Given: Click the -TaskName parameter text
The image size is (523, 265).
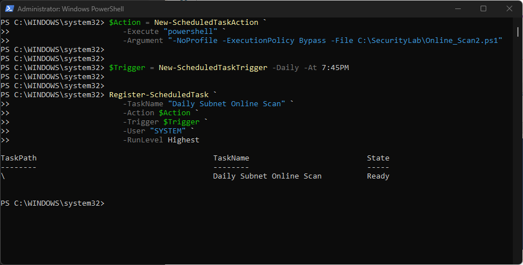Looking at the screenshot, I should 143,103.
